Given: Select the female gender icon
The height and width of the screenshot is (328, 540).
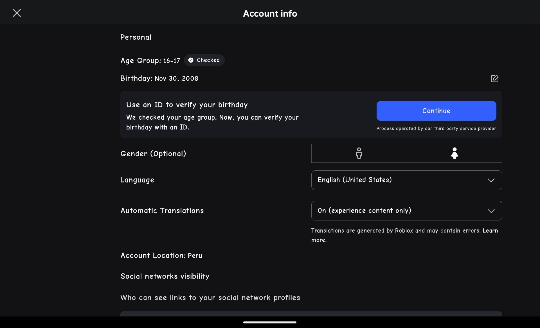Looking at the screenshot, I should tap(454, 153).
